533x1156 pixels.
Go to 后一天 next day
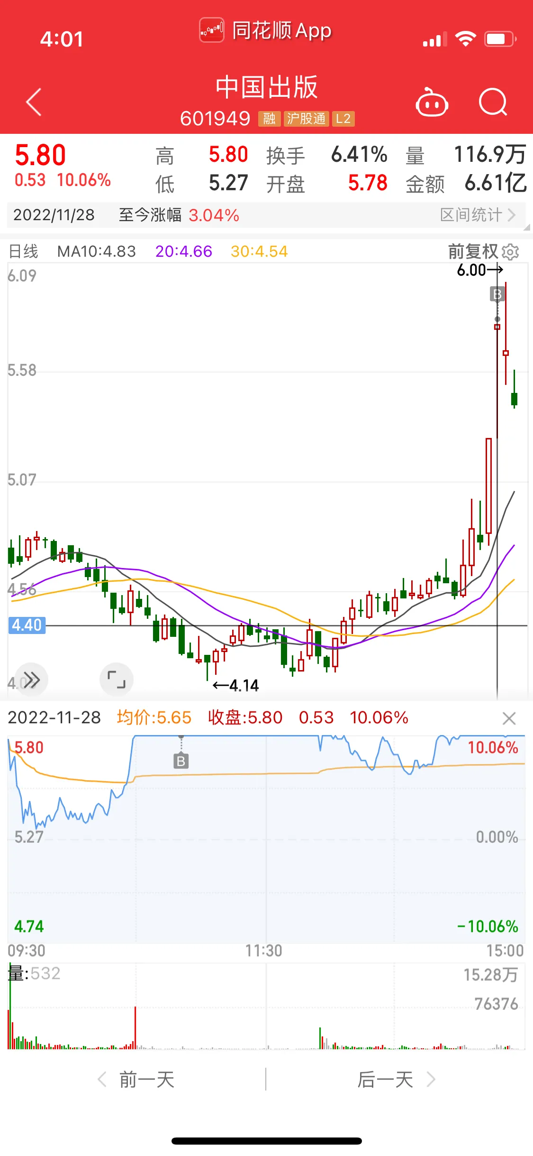pyautogui.click(x=397, y=1080)
